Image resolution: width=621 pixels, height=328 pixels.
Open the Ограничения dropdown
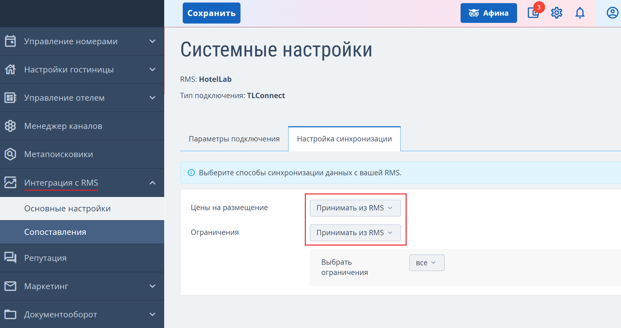pyautogui.click(x=355, y=233)
